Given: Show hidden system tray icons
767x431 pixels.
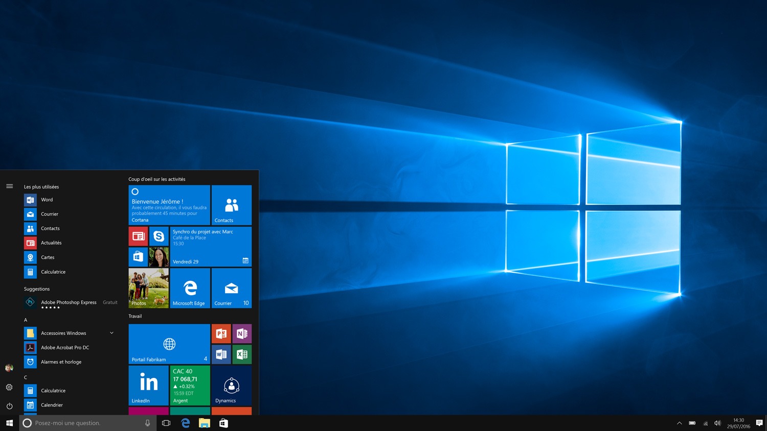Looking at the screenshot, I should [679, 423].
